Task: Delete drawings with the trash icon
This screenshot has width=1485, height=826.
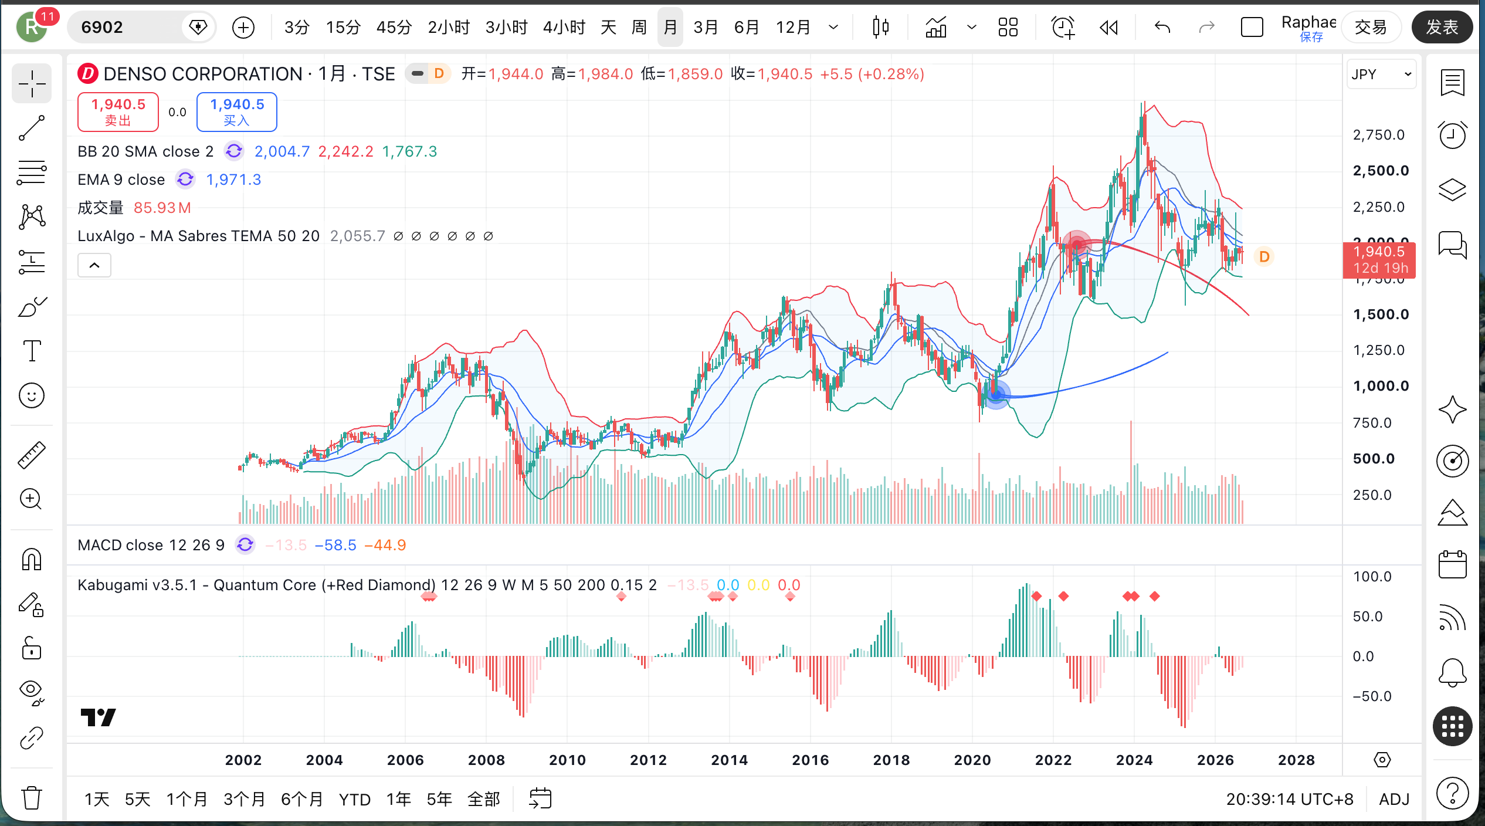Action: pos(32,798)
